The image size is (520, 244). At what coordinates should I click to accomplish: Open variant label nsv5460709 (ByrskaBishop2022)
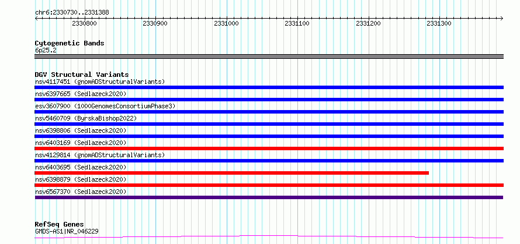(x=85, y=118)
